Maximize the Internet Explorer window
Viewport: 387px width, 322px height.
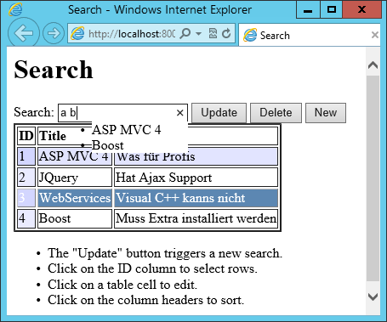(x=332, y=9)
